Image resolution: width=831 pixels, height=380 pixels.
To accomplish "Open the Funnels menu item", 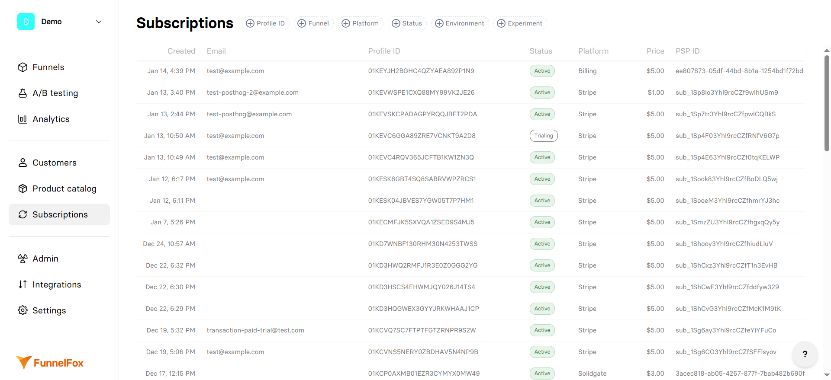I will pyautogui.click(x=59, y=67).
